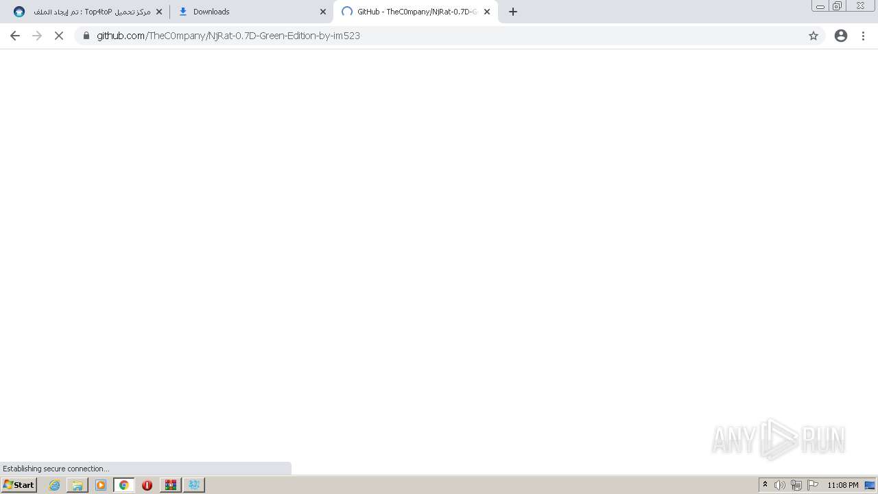The width and height of the screenshot is (878, 494).
Task: Open Chrome's three-dot menu
Action: [x=864, y=36]
